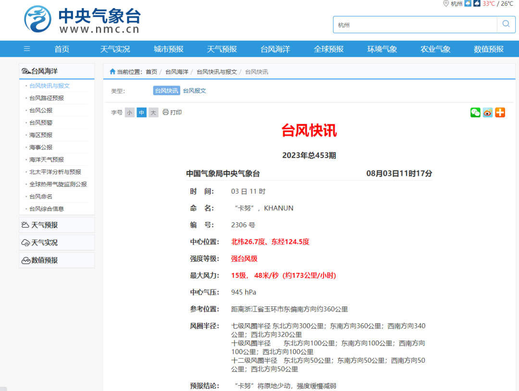Click the search magnifier icon
This screenshot has width=519, height=391.
pos(506,24)
